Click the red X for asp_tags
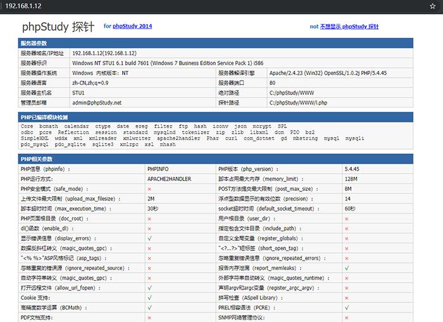 [149, 259]
